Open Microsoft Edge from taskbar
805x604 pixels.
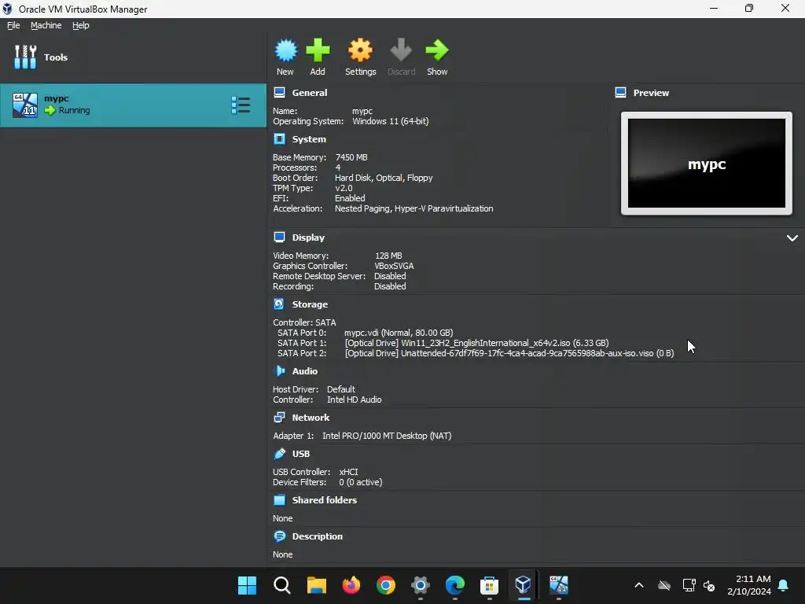point(455,585)
